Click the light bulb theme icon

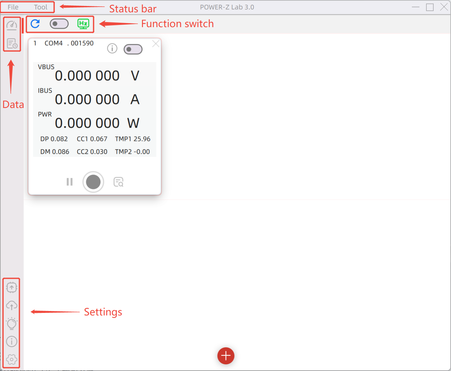click(x=12, y=323)
